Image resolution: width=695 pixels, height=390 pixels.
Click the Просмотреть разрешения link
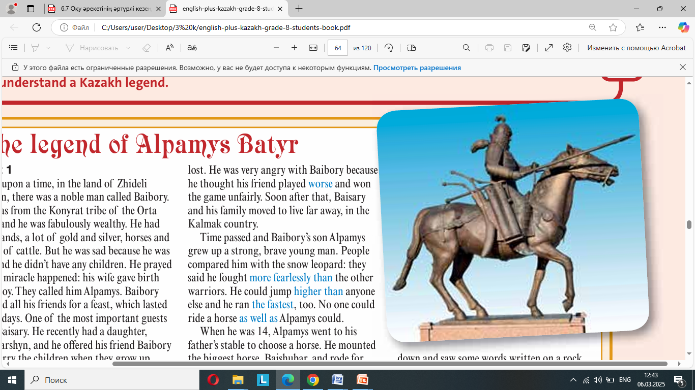(417, 68)
